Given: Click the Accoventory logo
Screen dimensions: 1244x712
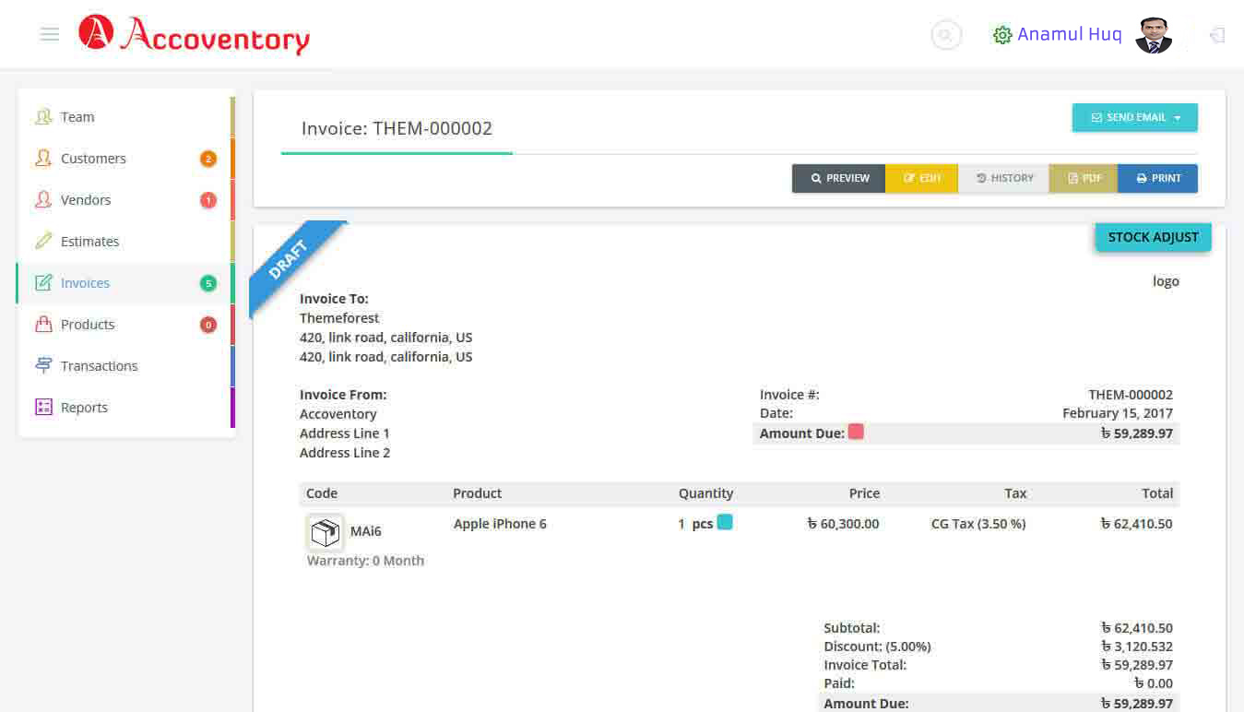Looking at the screenshot, I should coord(195,34).
